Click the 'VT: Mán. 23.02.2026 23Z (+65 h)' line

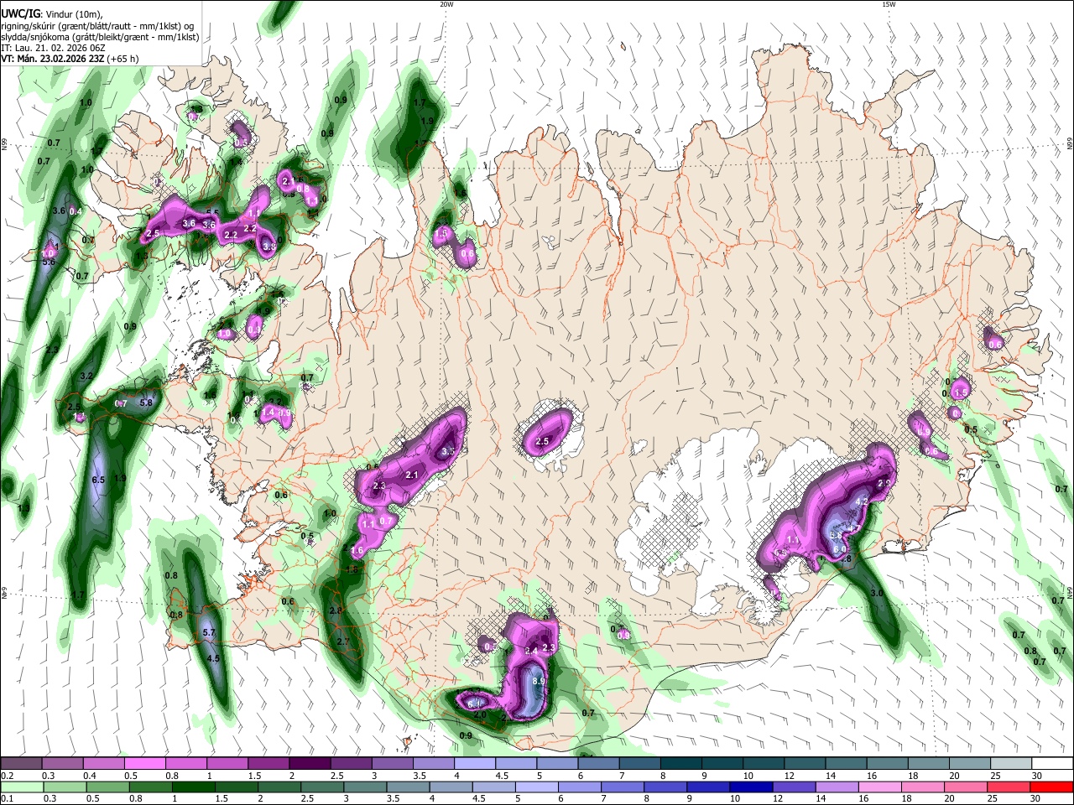pos(70,59)
